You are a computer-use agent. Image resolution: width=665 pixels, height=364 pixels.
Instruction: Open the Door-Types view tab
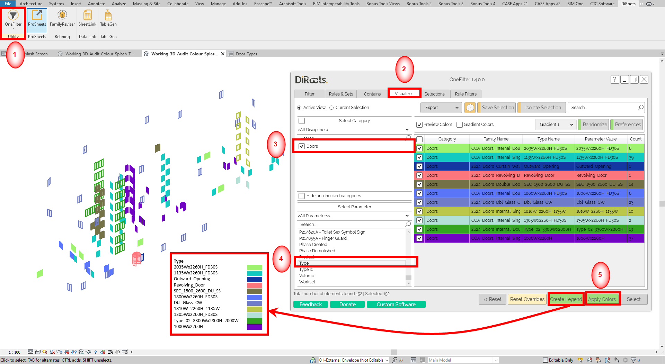click(246, 54)
